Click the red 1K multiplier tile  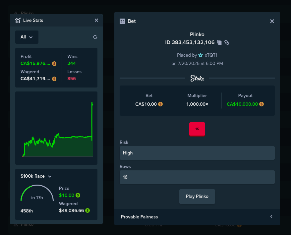tap(197, 129)
